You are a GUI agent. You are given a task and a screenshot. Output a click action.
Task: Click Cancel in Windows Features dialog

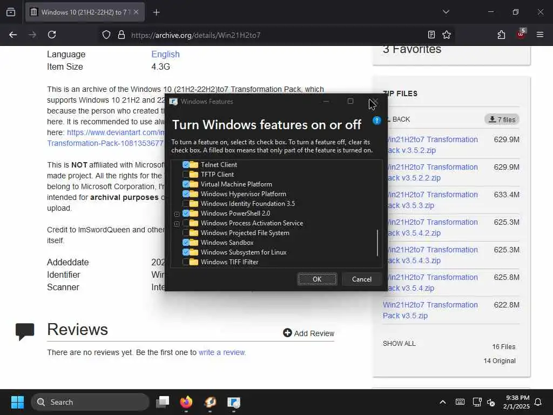tap(361, 279)
